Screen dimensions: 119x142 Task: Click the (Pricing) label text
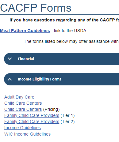[x=51, y=109]
